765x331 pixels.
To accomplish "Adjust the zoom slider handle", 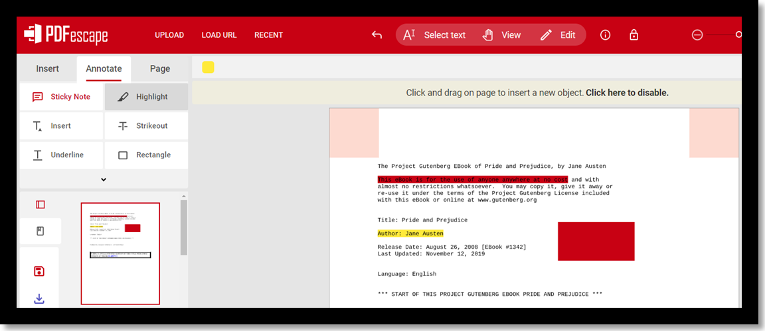I will click(738, 34).
